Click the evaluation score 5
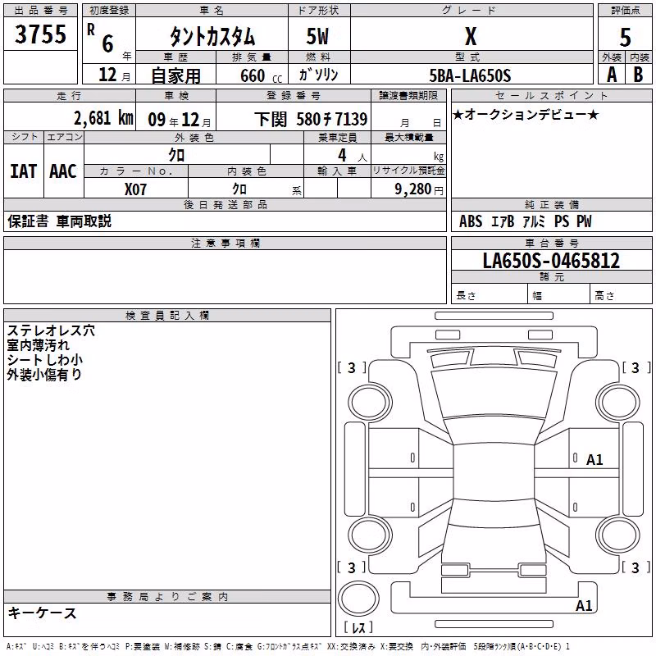The width and height of the screenshot is (656, 656). tap(625, 38)
